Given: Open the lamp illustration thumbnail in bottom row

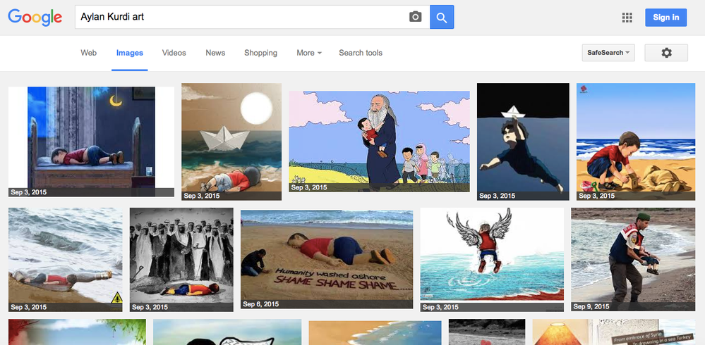Looking at the screenshot, I should (614, 332).
